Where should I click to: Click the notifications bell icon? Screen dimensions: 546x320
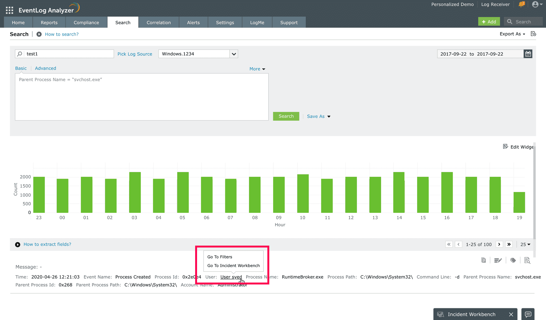521,4
